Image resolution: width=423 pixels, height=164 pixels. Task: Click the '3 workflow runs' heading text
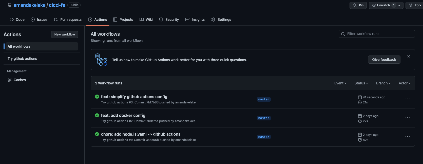coord(109,83)
